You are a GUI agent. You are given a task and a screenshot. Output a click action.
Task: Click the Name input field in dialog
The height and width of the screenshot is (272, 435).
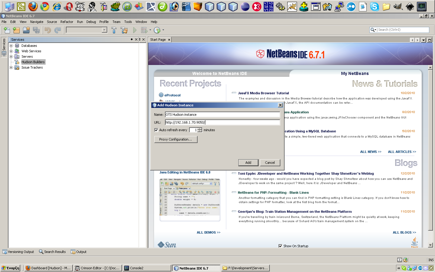[222, 115]
